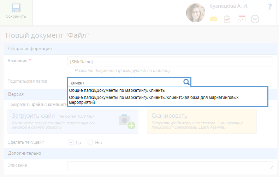Choose the Документы по маркетингу/Клиенты folder suggestion

(x=117, y=90)
